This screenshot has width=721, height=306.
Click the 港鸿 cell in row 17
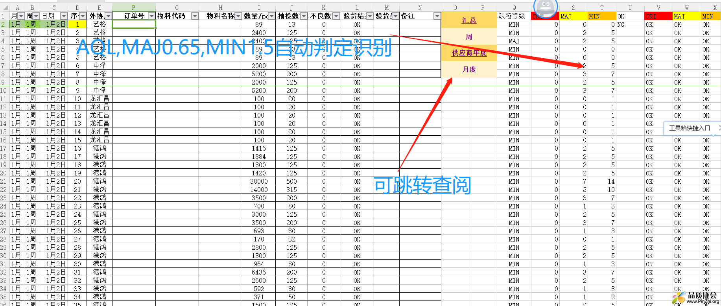[100, 148]
